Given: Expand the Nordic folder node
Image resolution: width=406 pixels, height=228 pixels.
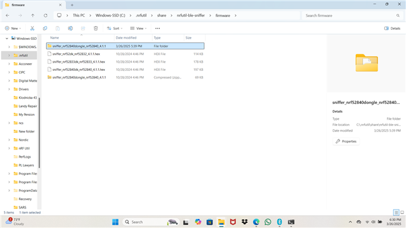Looking at the screenshot, I should click(x=9, y=140).
